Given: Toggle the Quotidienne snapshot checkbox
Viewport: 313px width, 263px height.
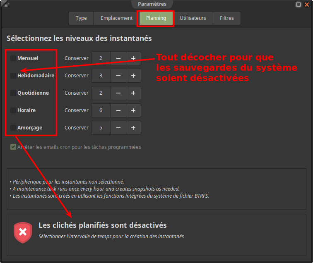Looking at the screenshot, I should pos(13,93).
